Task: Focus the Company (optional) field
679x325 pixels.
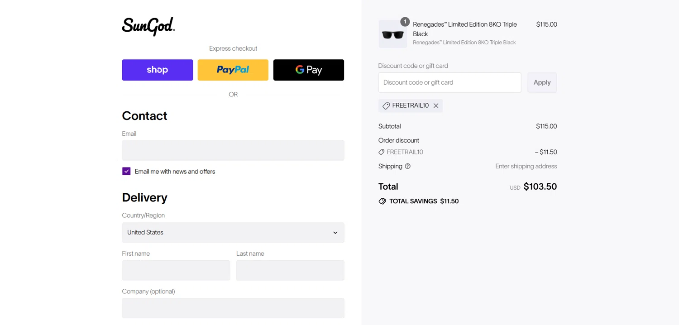Action: (233, 308)
